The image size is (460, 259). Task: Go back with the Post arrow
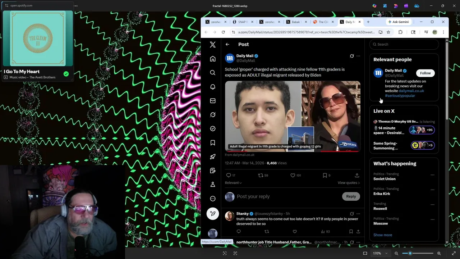tap(227, 44)
